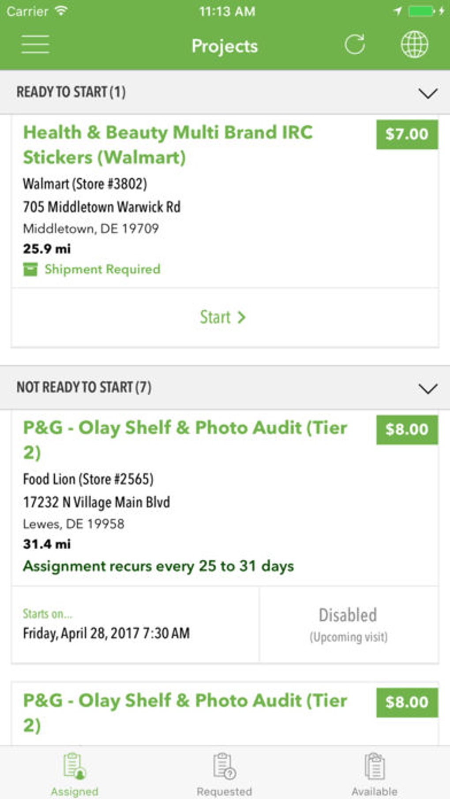Tap the first $8.00 payout badge
The width and height of the screenshot is (450, 799).
pos(407,429)
